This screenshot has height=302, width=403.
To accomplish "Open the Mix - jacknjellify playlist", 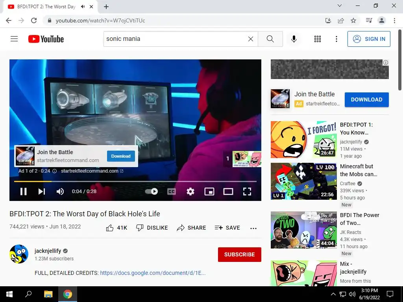I will click(353, 268).
